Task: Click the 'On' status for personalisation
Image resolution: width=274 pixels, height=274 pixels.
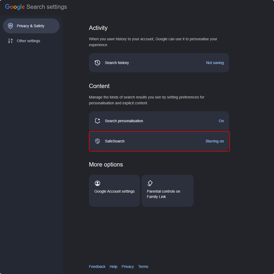Action: [x=221, y=121]
